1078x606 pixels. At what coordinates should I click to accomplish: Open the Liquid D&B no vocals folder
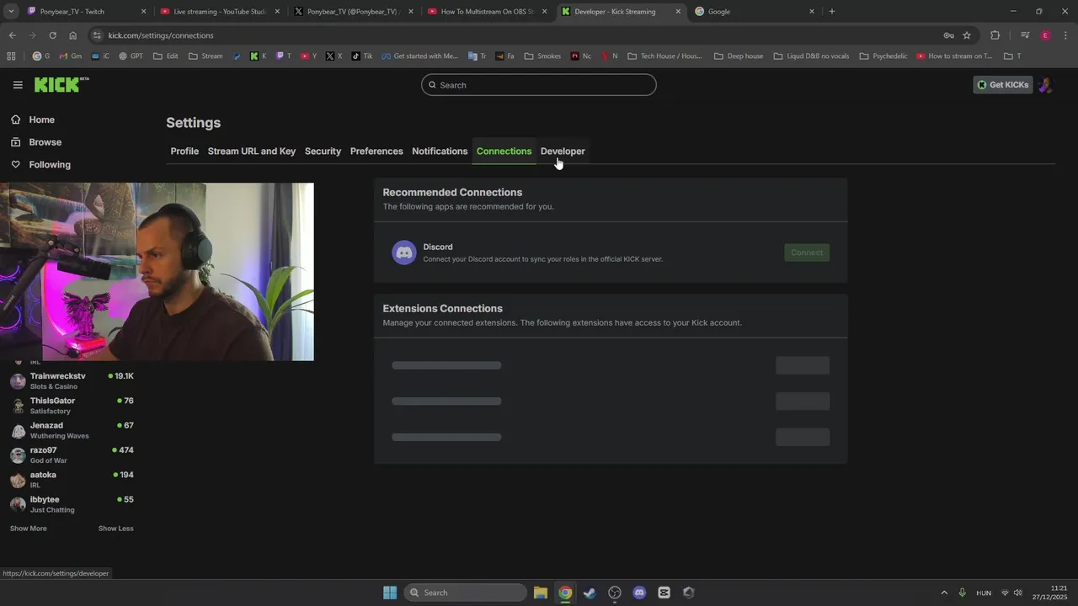811,56
